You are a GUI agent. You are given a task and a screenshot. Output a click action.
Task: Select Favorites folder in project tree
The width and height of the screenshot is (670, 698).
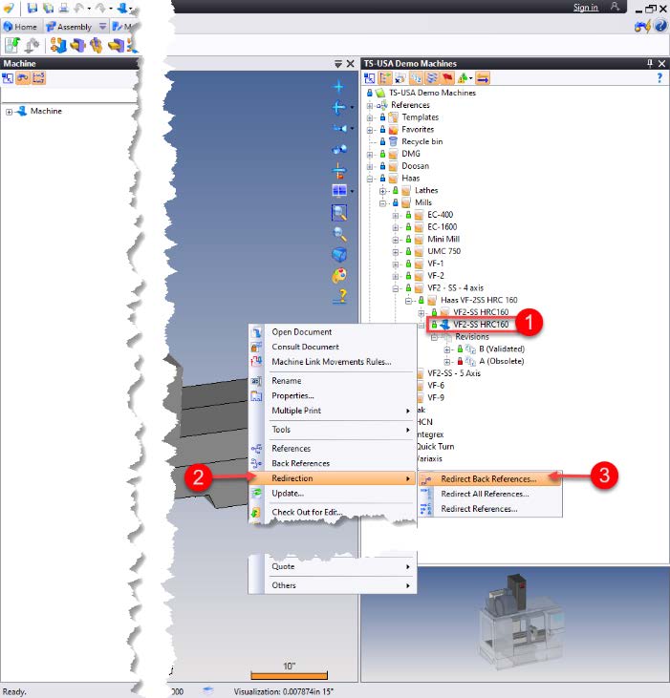(x=418, y=130)
